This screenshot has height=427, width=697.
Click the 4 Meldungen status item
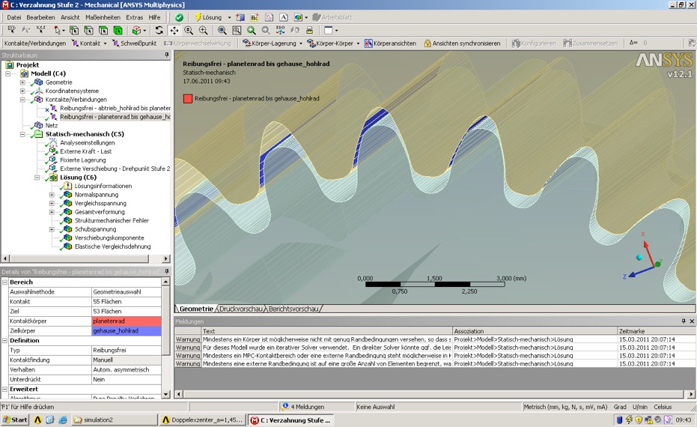coord(304,407)
